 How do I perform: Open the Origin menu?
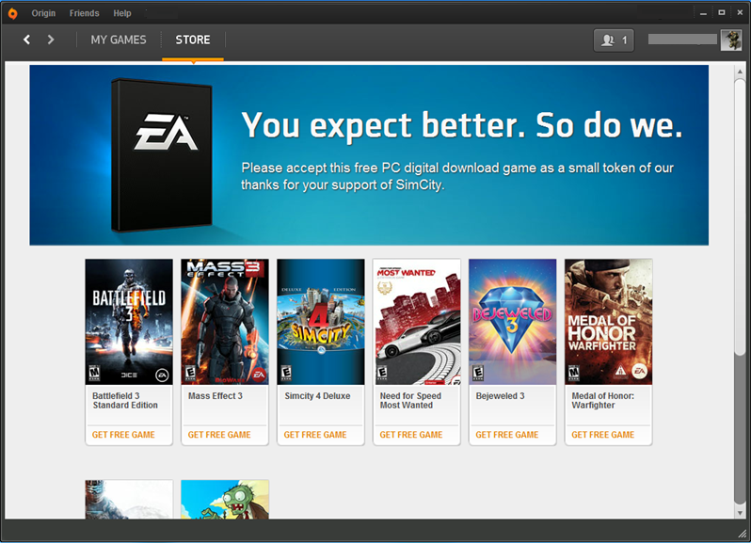43,13
